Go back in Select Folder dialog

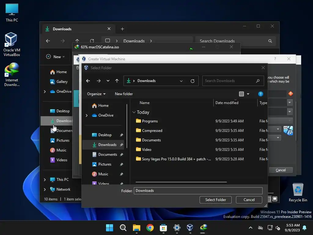[x=88, y=81]
